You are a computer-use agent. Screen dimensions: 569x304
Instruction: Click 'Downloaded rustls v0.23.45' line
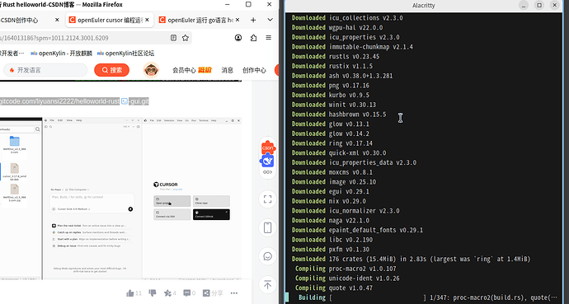click(336, 57)
